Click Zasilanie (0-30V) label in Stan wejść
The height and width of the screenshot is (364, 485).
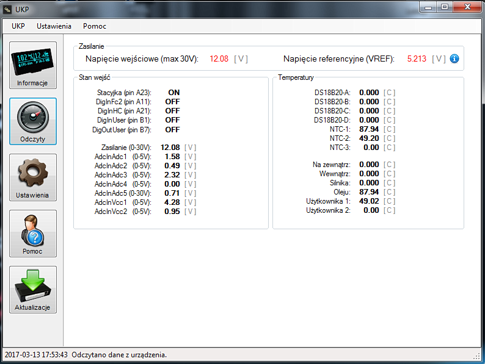click(x=126, y=148)
